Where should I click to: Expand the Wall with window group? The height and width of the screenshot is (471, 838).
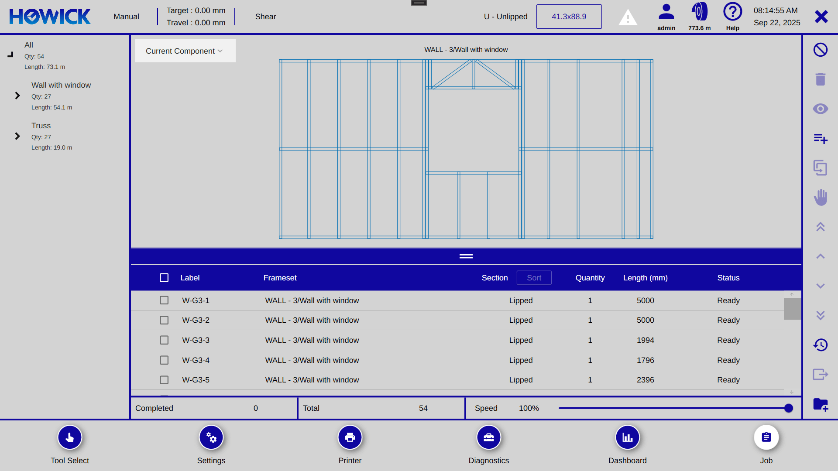pyautogui.click(x=17, y=96)
